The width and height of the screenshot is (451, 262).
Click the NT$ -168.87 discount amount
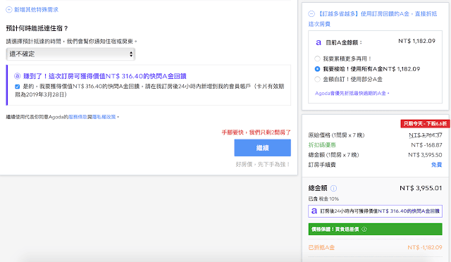426,145
